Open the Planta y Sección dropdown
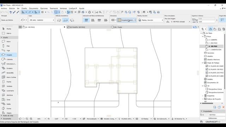The height and width of the screenshot is (127, 226). pos(150,20)
